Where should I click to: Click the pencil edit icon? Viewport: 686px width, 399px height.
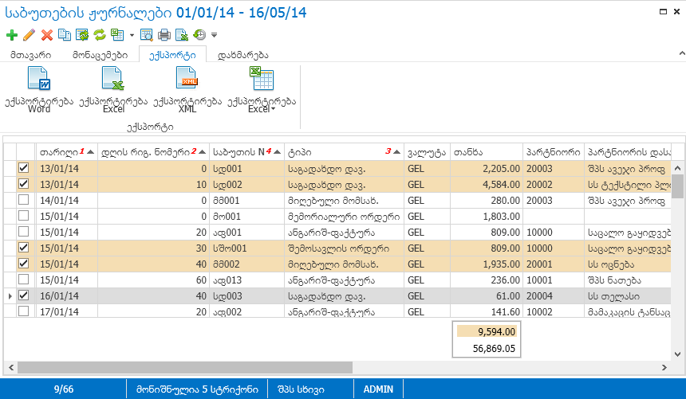click(x=29, y=35)
